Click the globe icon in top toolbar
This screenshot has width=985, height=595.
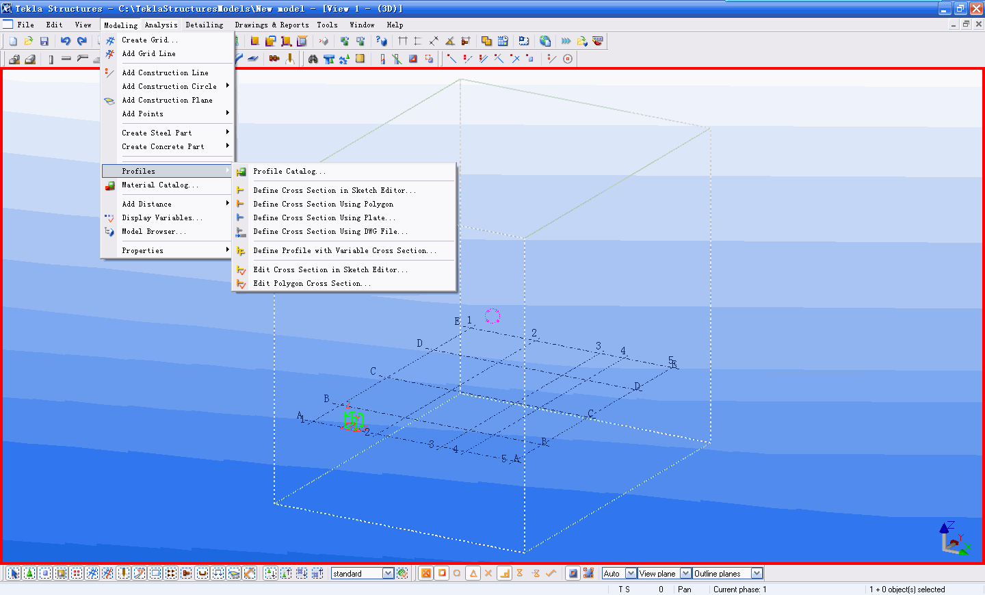click(545, 41)
